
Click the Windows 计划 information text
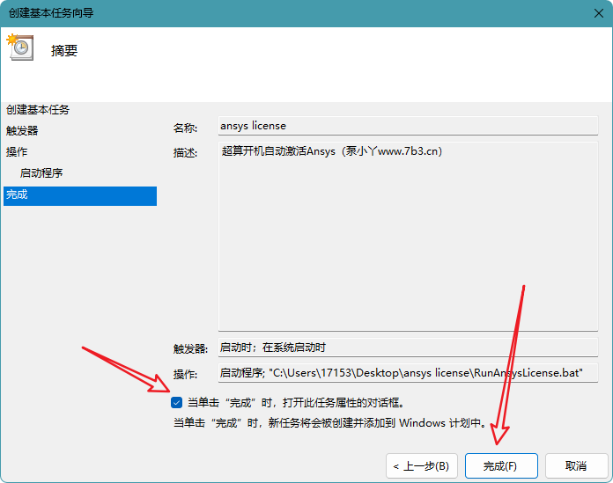(331, 423)
